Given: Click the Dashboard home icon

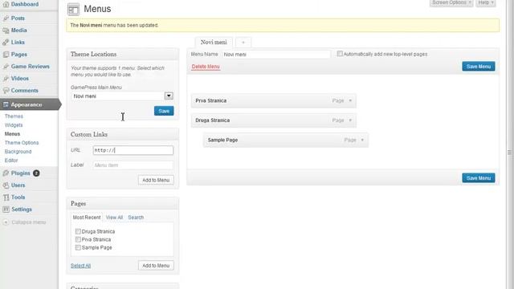Looking at the screenshot, I should 6,4.
